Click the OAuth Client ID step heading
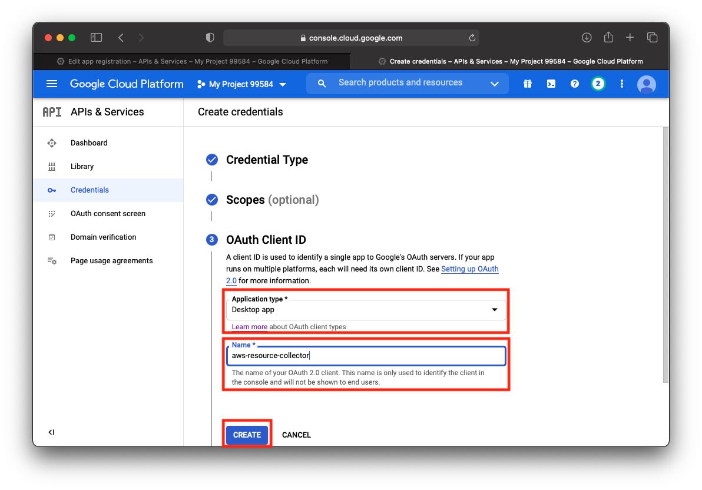702x490 pixels. click(266, 240)
